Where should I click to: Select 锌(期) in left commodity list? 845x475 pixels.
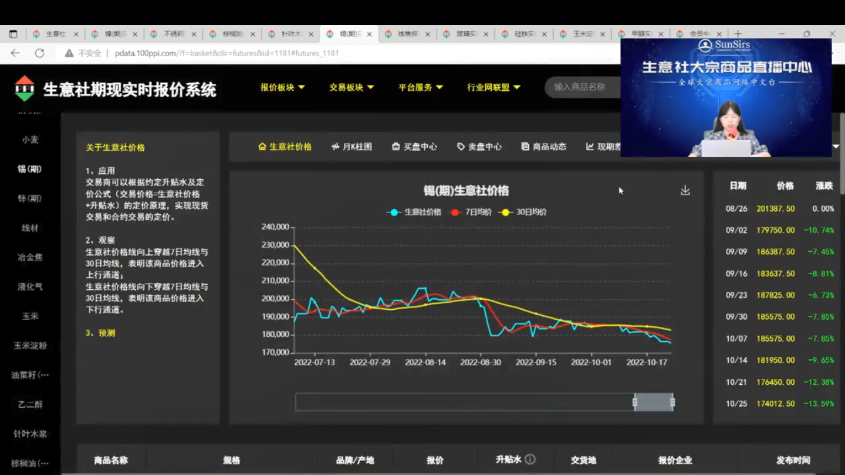click(x=29, y=199)
